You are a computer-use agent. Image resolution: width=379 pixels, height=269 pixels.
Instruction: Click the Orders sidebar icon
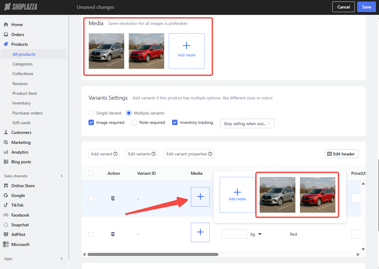tap(6, 35)
